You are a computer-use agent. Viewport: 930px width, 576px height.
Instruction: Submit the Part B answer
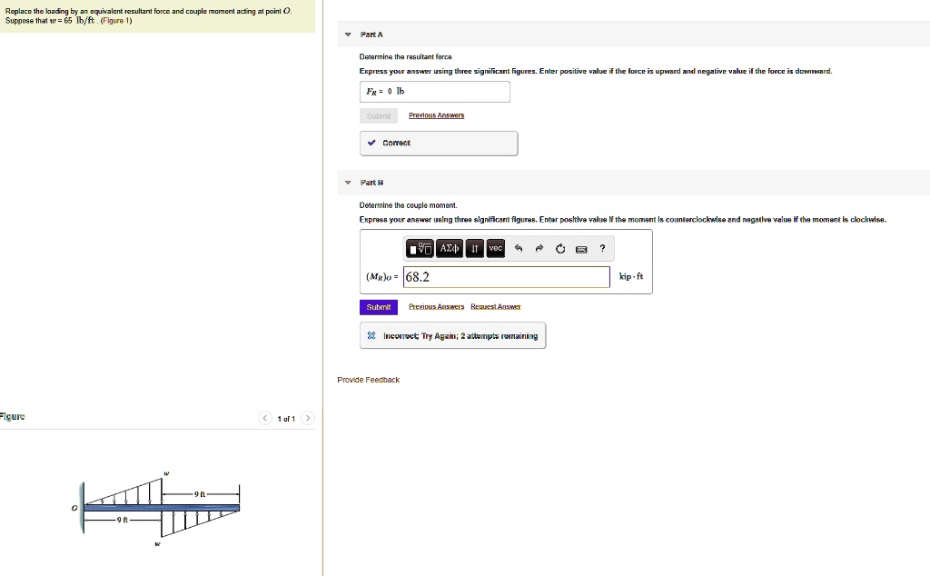tap(378, 307)
